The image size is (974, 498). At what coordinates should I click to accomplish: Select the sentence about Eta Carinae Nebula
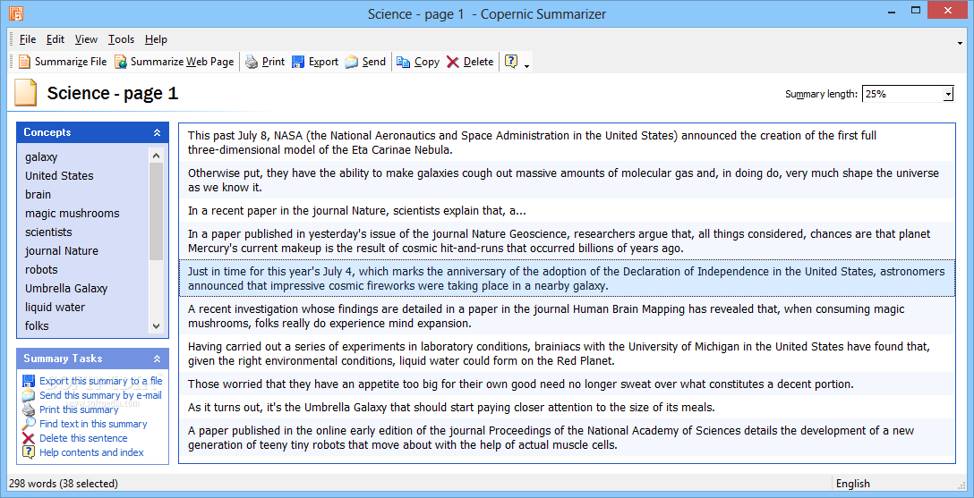click(567, 143)
